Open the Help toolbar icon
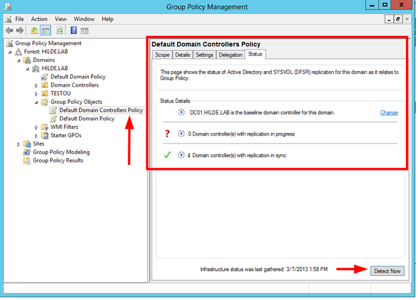Screen dimensions: 418x300 point(74,30)
